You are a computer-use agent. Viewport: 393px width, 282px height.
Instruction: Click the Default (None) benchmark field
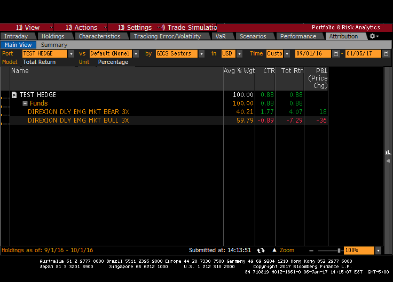pos(111,53)
